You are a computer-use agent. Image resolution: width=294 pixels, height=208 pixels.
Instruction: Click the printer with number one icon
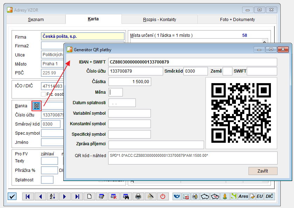(x=195, y=196)
